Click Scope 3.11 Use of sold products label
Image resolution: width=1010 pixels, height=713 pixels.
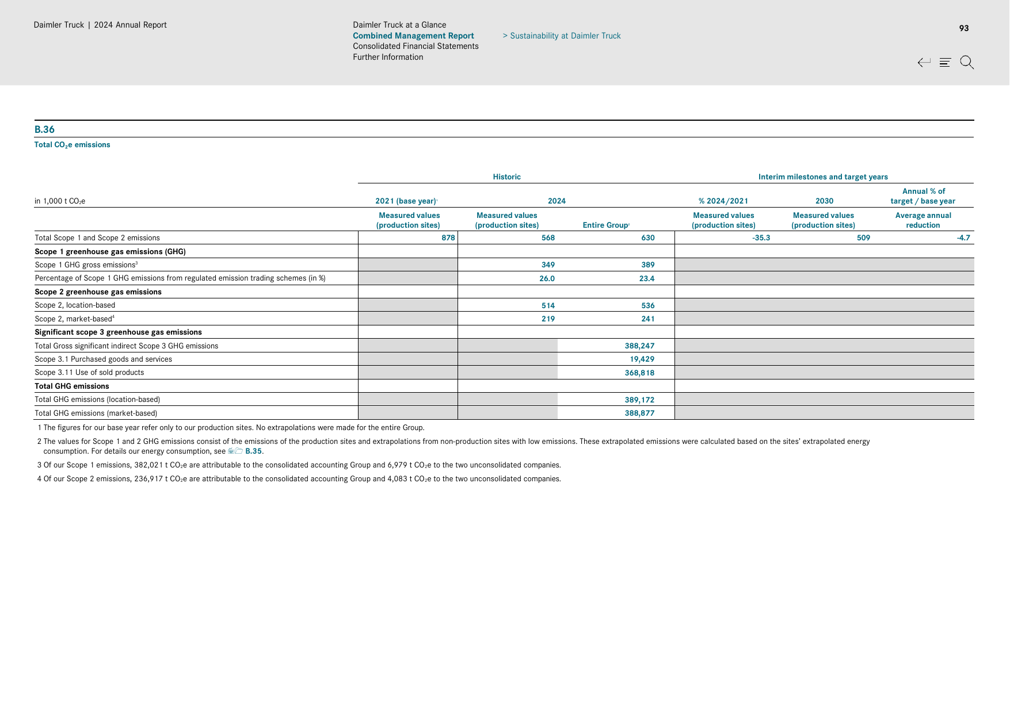coord(89,373)
